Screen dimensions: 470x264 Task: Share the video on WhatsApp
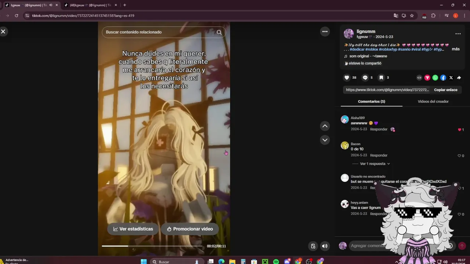tap(435, 78)
